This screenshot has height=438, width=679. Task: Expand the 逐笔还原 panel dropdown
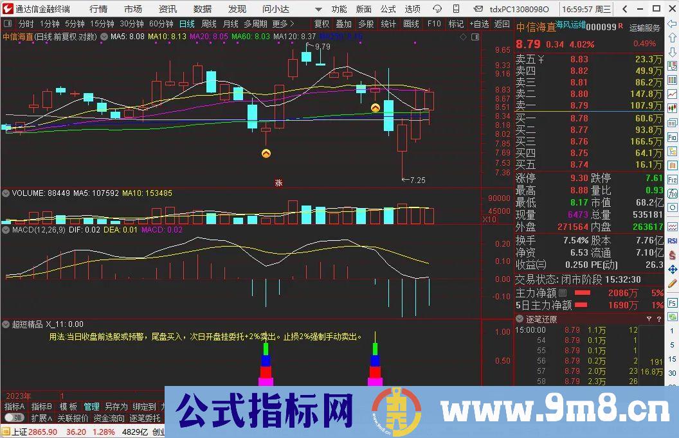[519, 319]
